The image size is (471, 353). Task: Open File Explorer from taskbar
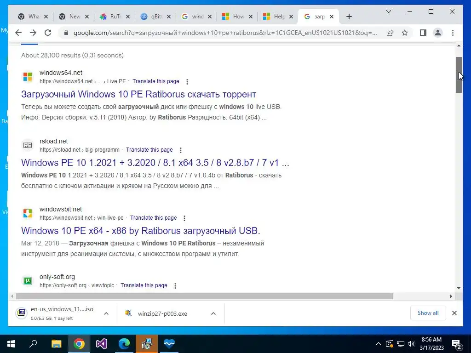[x=56, y=344]
